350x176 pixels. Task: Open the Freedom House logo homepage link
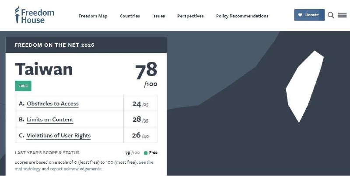pyautogui.click(x=35, y=15)
